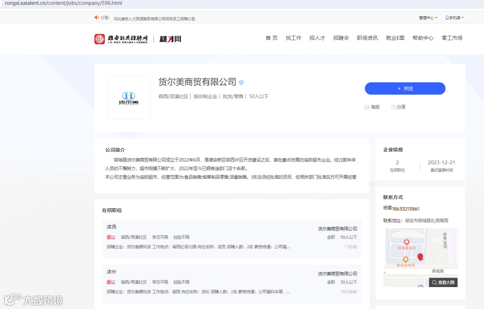The height and width of the screenshot is (309, 484).
Task: Expand the 管理中心 dropdown
Action: tap(428, 18)
